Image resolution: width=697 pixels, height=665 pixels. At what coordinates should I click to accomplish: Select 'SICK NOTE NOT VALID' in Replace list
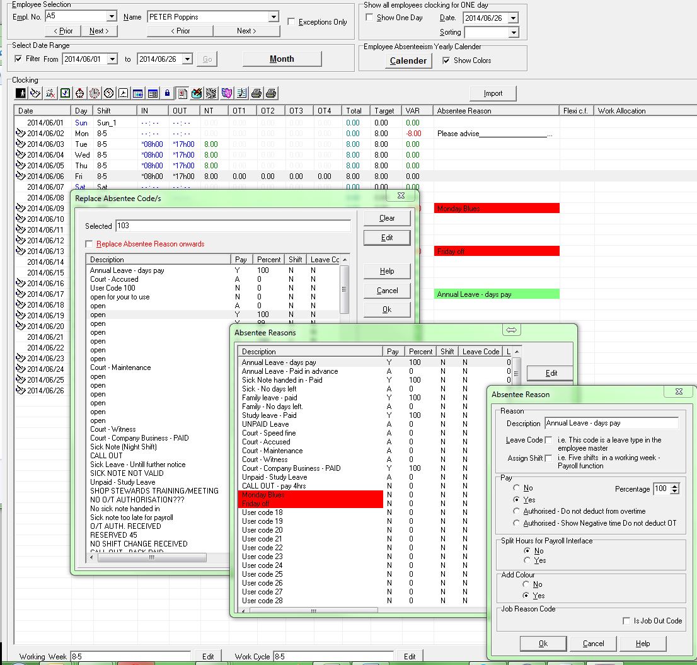point(127,473)
